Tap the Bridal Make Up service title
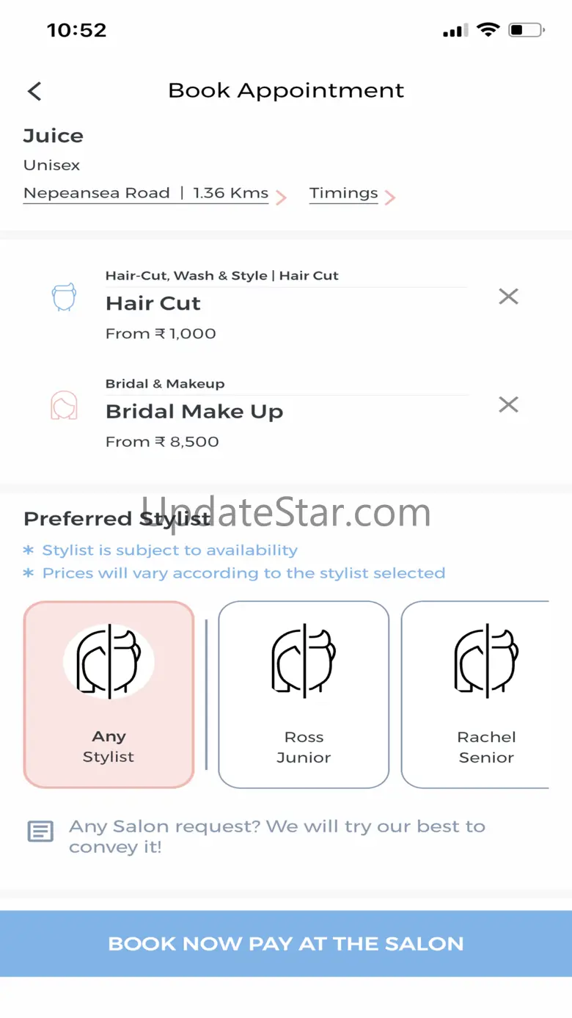The height and width of the screenshot is (1018, 572). pos(194,411)
